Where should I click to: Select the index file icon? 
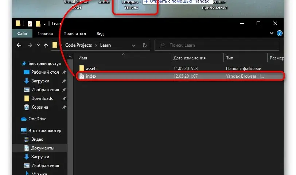(82, 76)
